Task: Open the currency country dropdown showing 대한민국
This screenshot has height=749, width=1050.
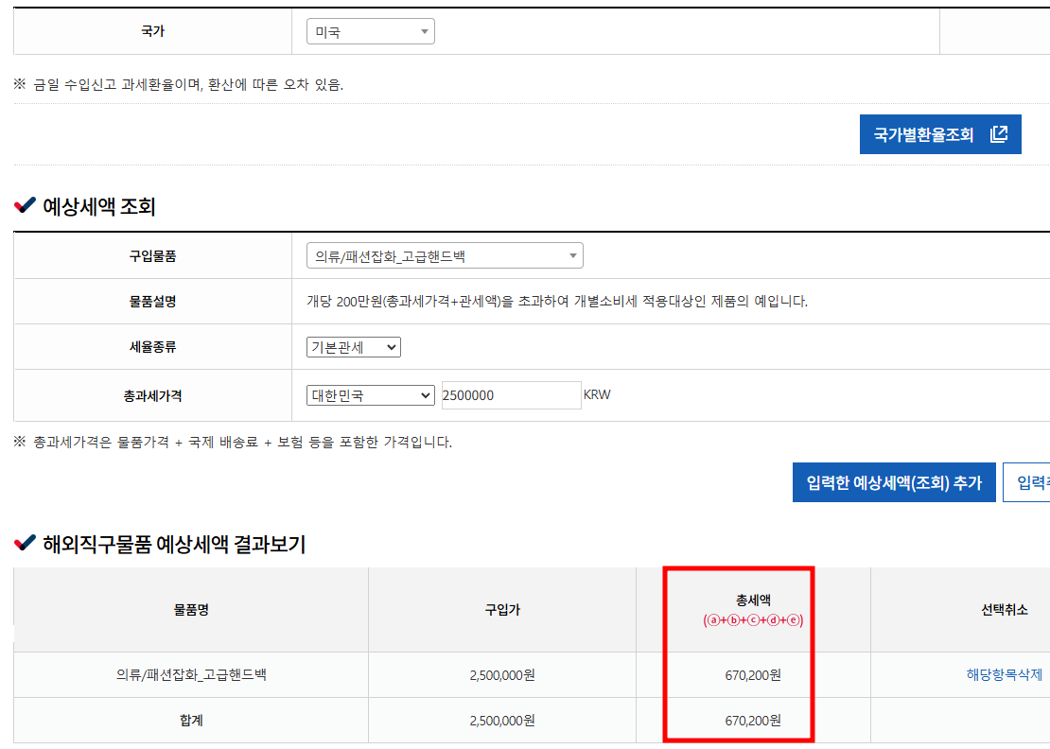Action: tap(371, 394)
